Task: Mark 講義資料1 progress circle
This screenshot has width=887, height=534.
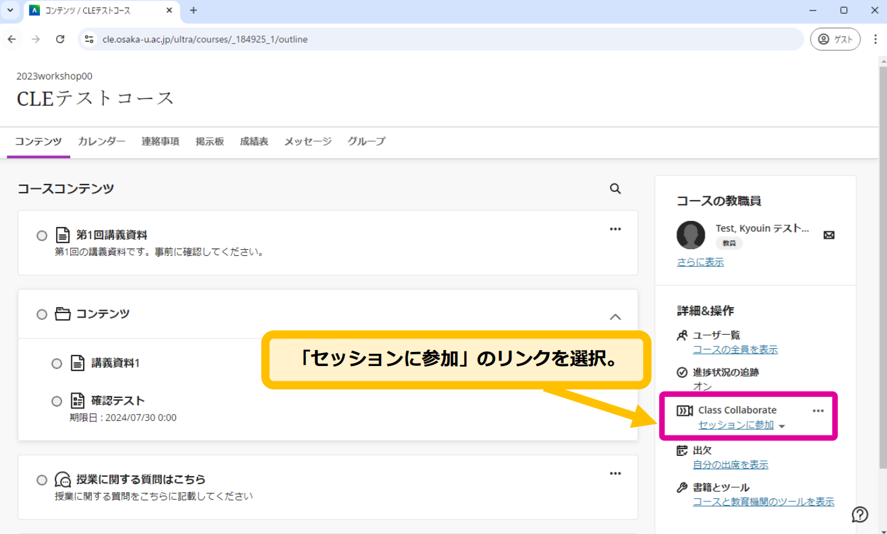Action: tap(57, 363)
